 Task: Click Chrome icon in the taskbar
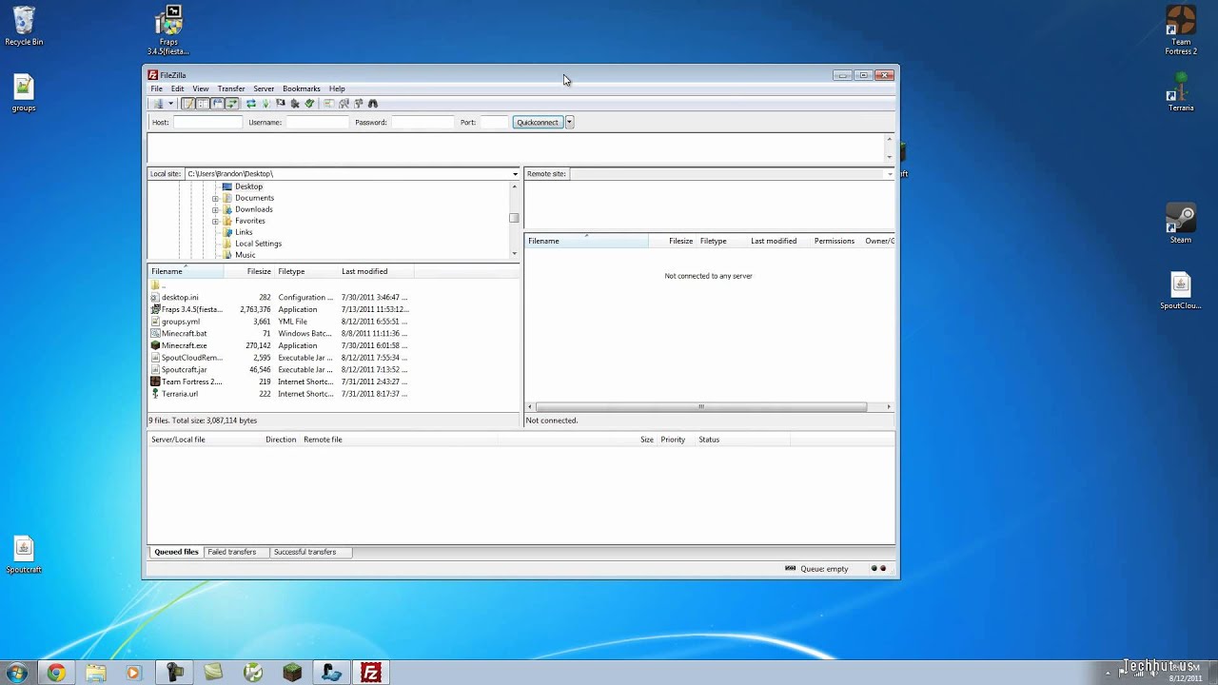(x=56, y=673)
